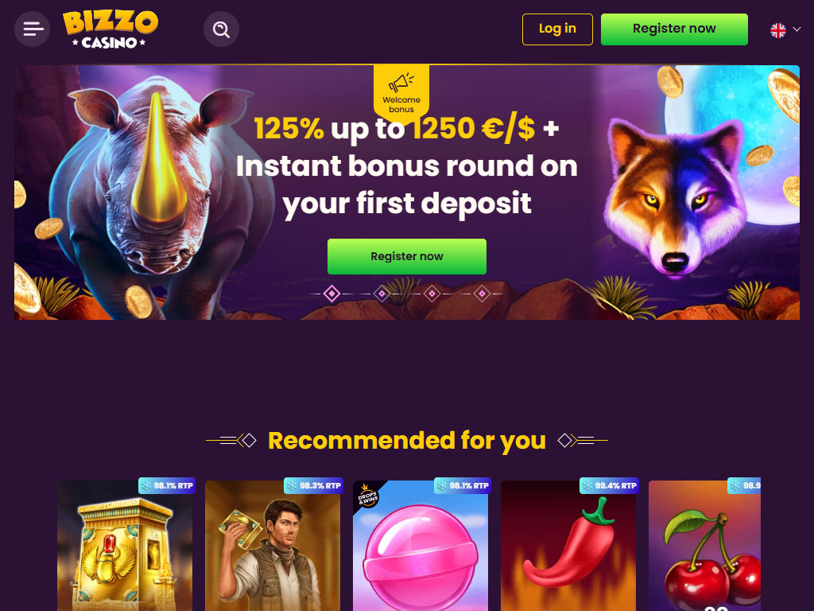The height and width of the screenshot is (611, 814).
Task: Select the fourth banner slide diamond
Action: (482, 294)
